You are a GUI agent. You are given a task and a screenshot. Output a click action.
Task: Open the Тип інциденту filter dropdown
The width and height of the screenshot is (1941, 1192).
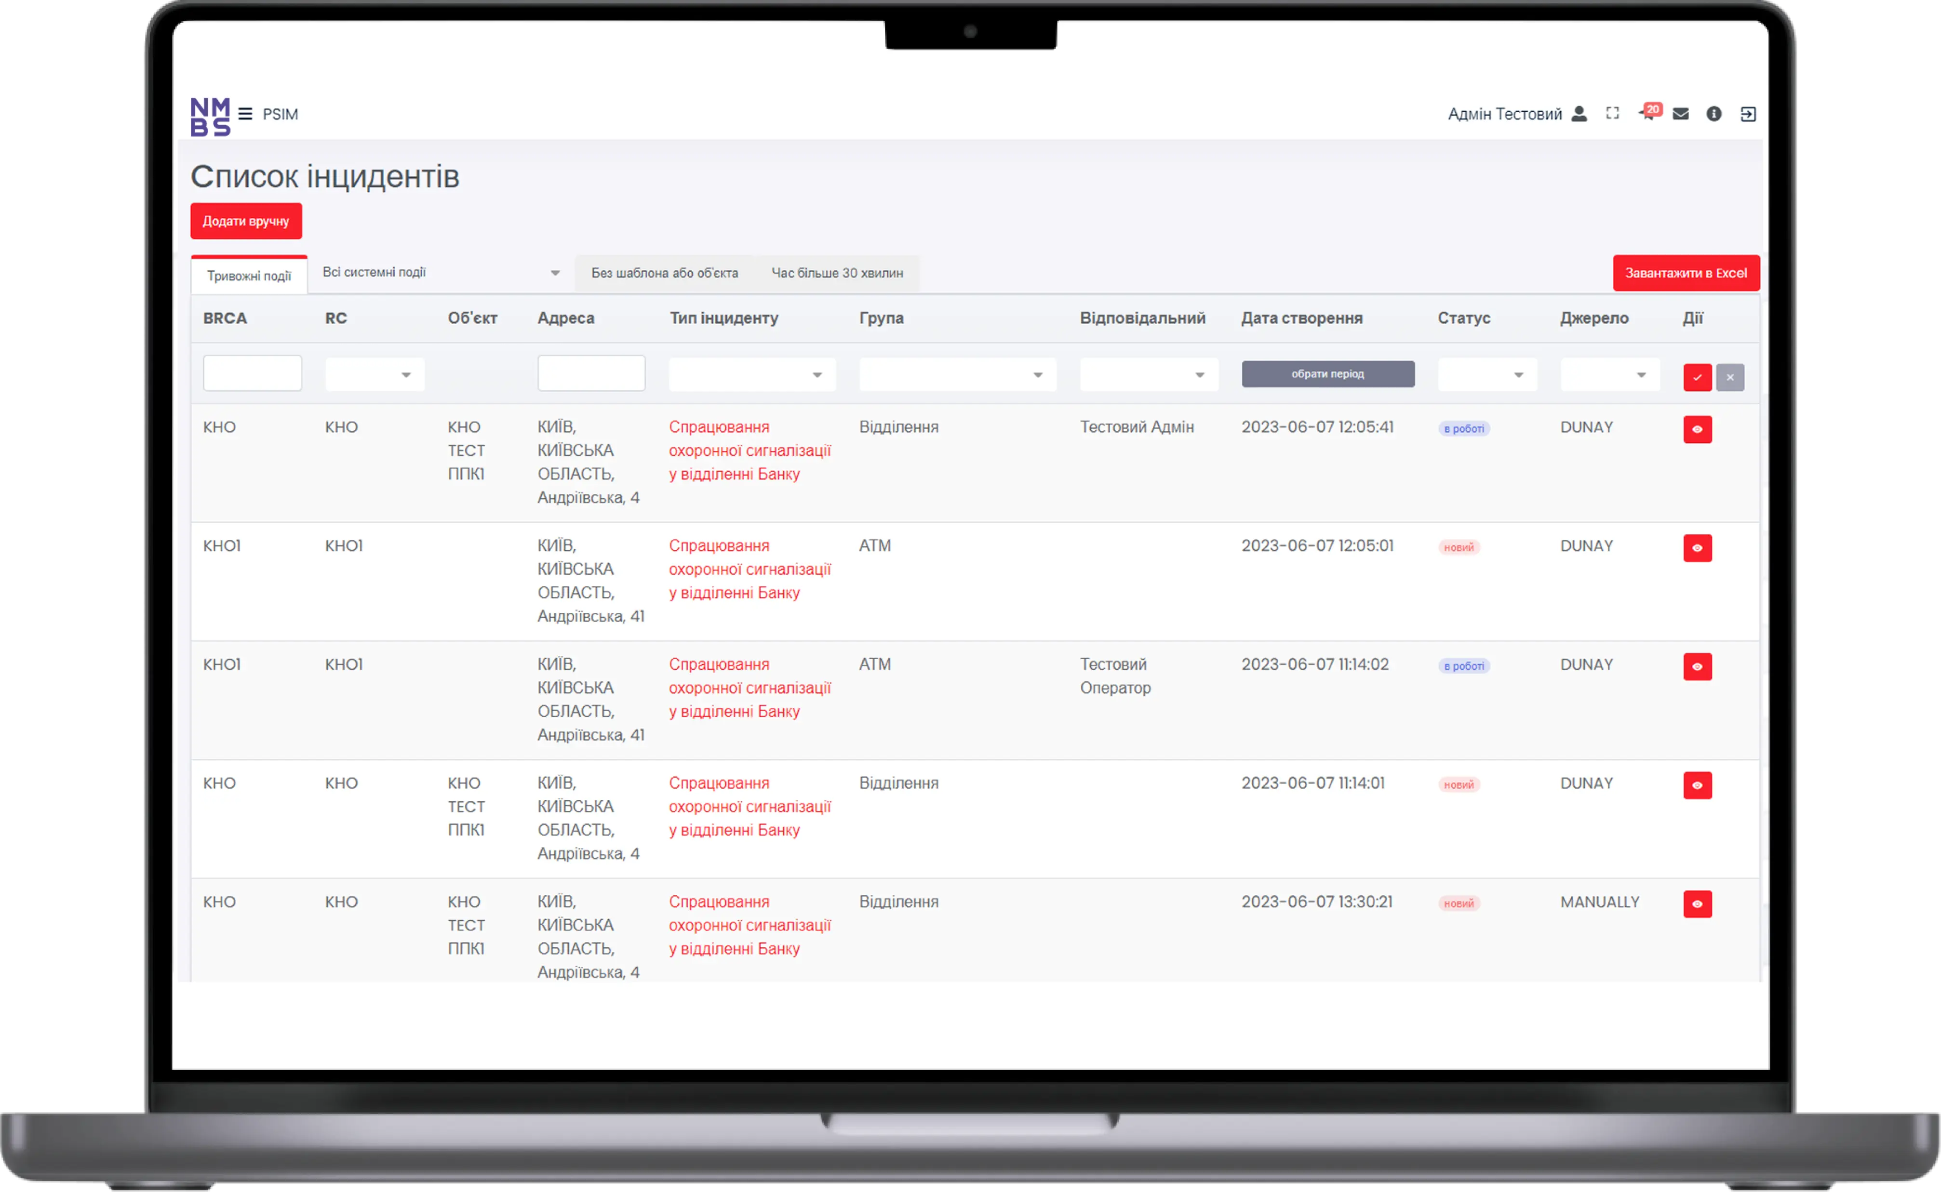[x=751, y=374]
